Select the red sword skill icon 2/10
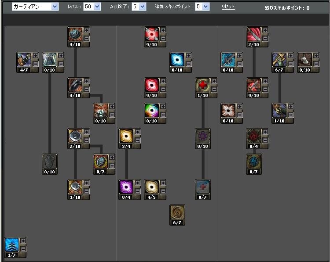The height and width of the screenshot is (262, 330). pyautogui.click(x=253, y=34)
